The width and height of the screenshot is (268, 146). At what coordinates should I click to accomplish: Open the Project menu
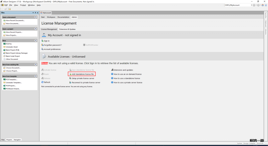pyautogui.click(x=23, y=5)
